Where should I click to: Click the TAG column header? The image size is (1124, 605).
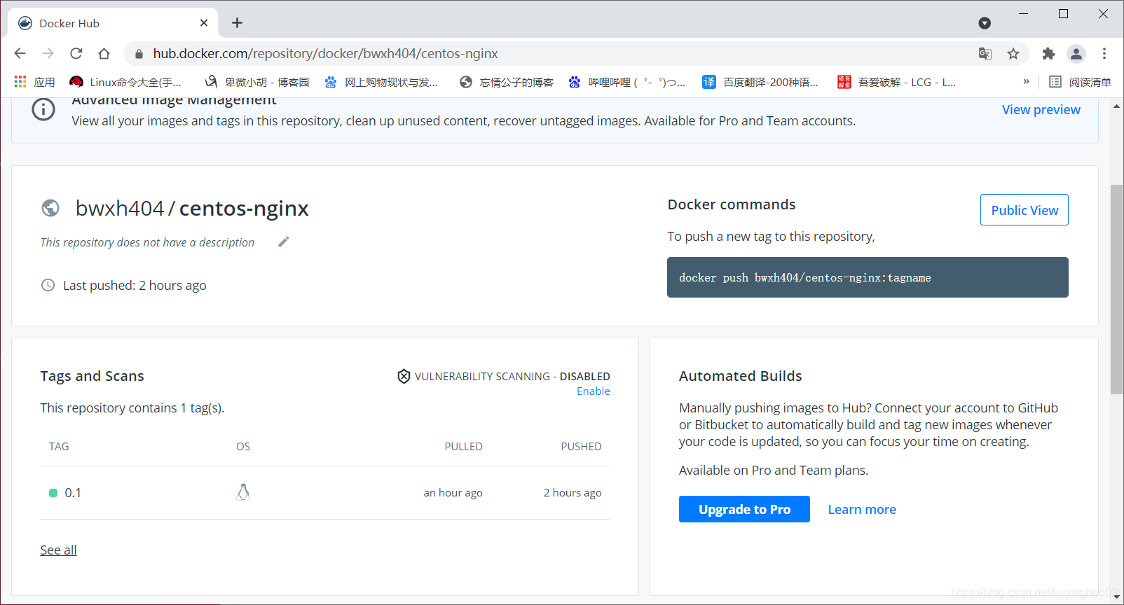pos(59,447)
